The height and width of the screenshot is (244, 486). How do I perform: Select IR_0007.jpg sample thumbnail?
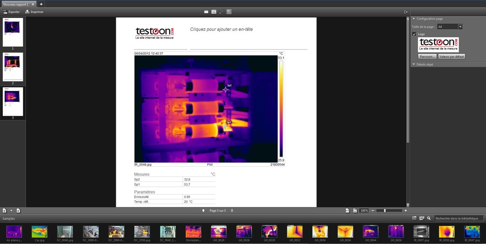tap(421, 231)
